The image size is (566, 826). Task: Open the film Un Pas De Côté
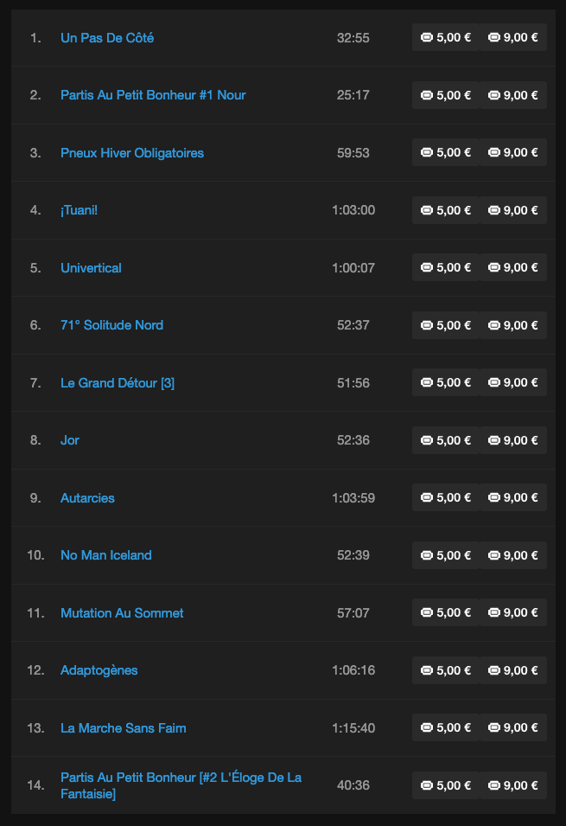(x=107, y=38)
